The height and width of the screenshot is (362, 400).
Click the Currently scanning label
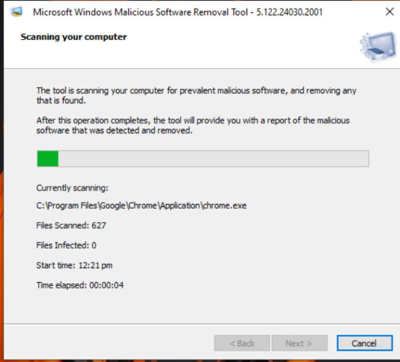(72, 188)
